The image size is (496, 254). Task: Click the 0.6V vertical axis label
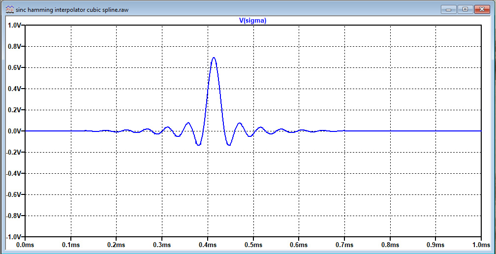[x=15, y=68]
